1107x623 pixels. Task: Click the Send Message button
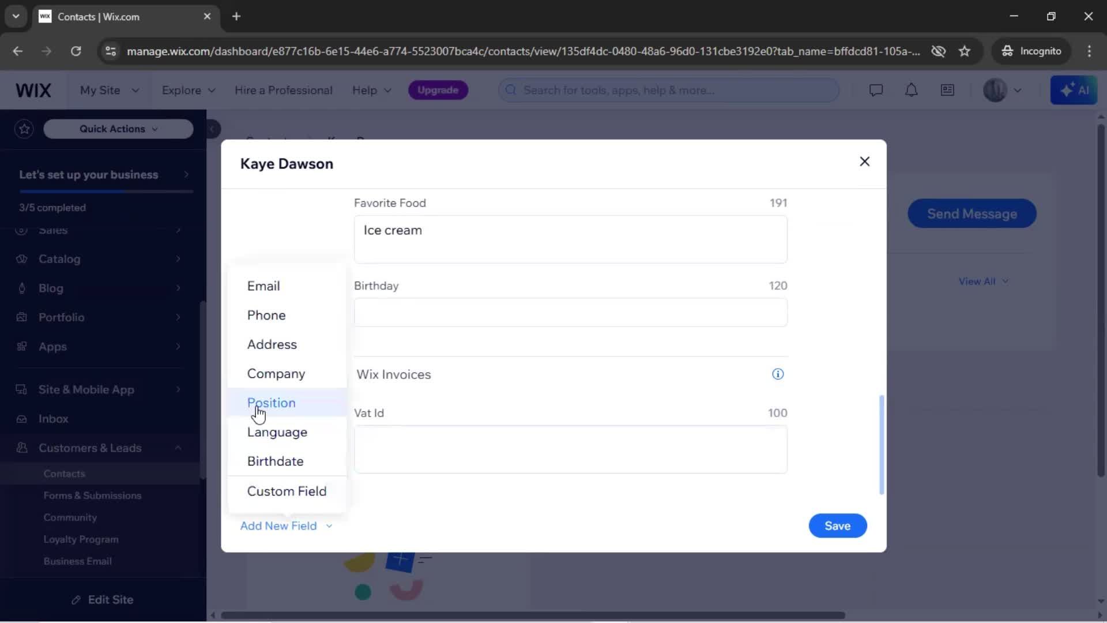click(x=972, y=214)
